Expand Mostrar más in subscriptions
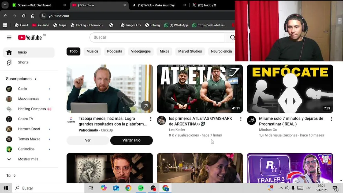Screen dimensions: 343x193 tap(29, 159)
